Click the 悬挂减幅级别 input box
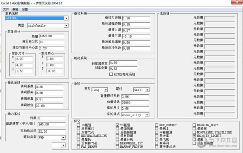The image size is (243, 153). click(x=136, y=24)
